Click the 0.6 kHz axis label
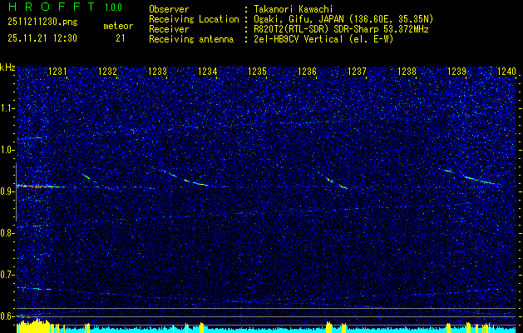Image resolution: width=523 pixels, height=333 pixels. click(x=6, y=316)
